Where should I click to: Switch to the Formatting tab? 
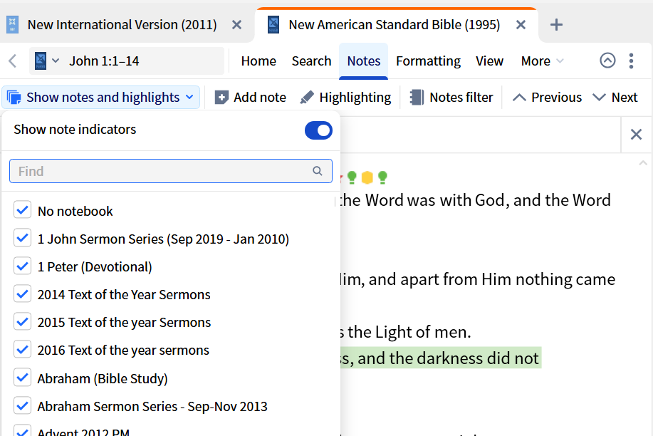(x=428, y=61)
